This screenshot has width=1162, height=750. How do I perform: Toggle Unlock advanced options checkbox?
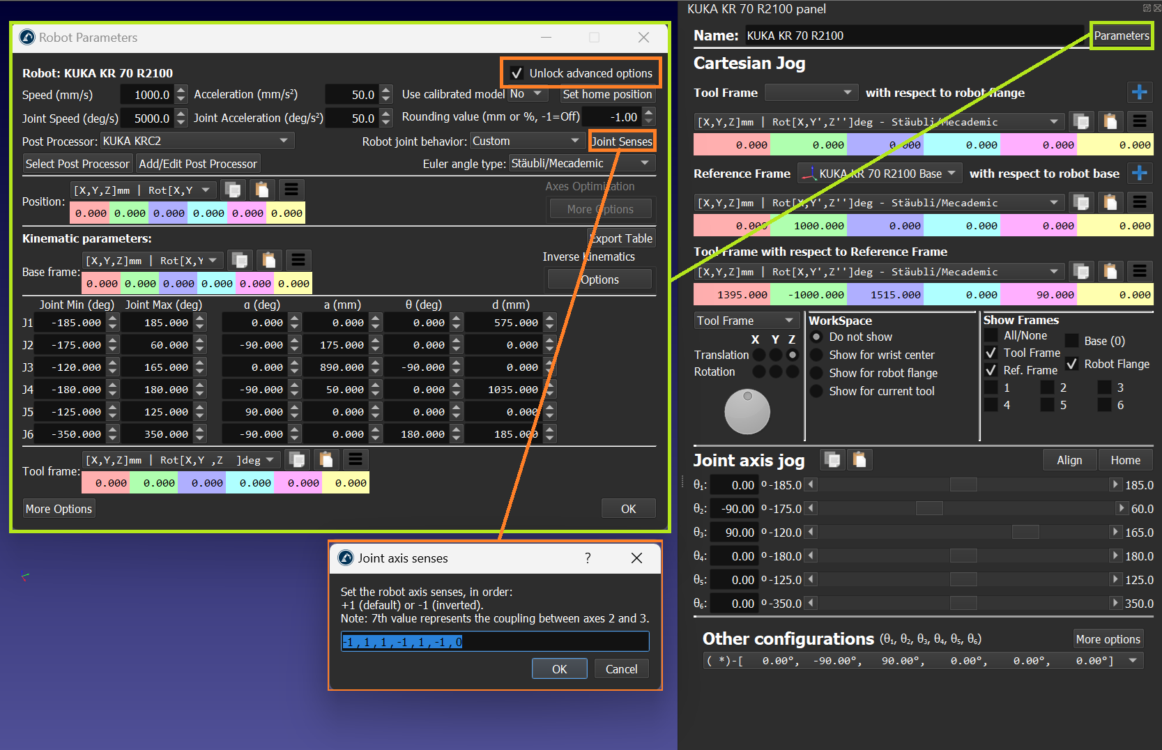517,73
